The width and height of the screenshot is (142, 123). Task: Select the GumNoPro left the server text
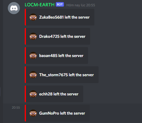tap(62, 113)
